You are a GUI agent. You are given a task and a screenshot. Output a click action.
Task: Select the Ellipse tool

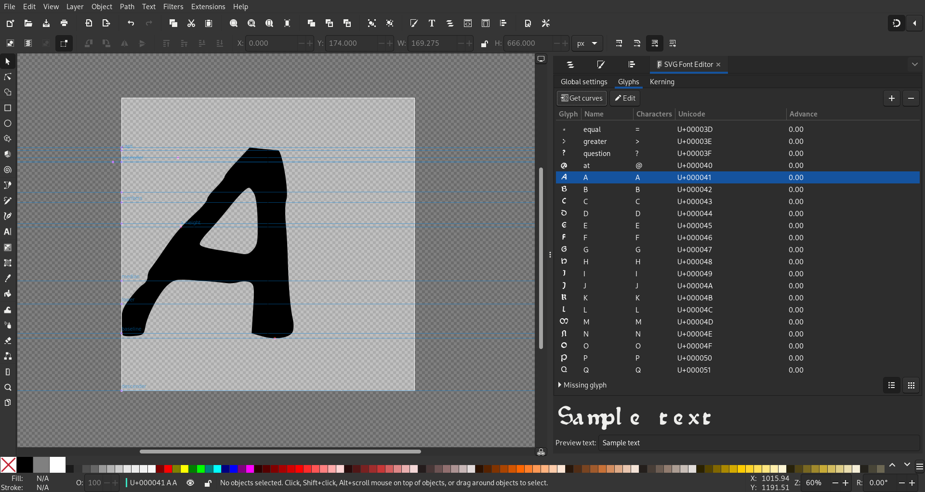[8, 123]
